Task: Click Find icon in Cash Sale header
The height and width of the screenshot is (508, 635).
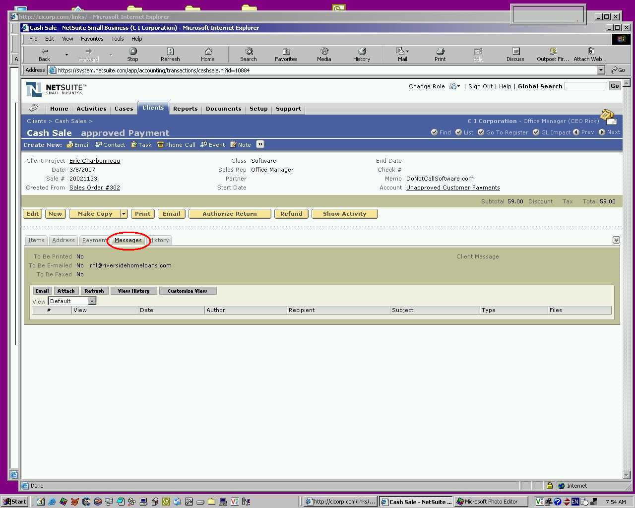Action: point(434,132)
